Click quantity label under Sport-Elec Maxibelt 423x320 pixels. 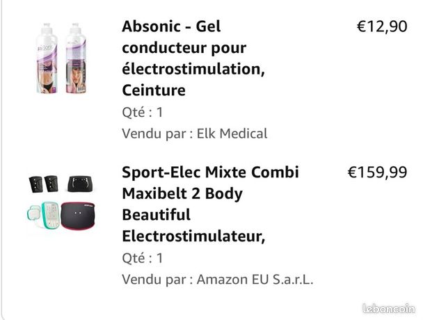coord(143,258)
